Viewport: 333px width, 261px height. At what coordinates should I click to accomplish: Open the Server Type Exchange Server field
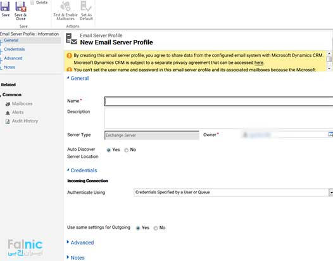(152, 135)
